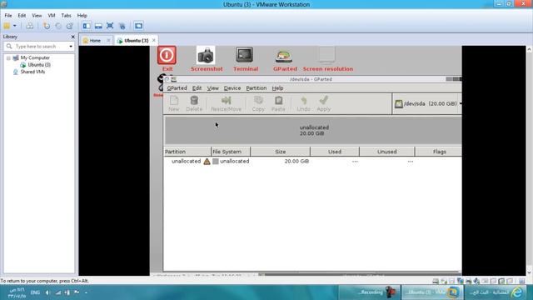Open the GParted Edit menu
533x300 pixels.
click(197, 88)
